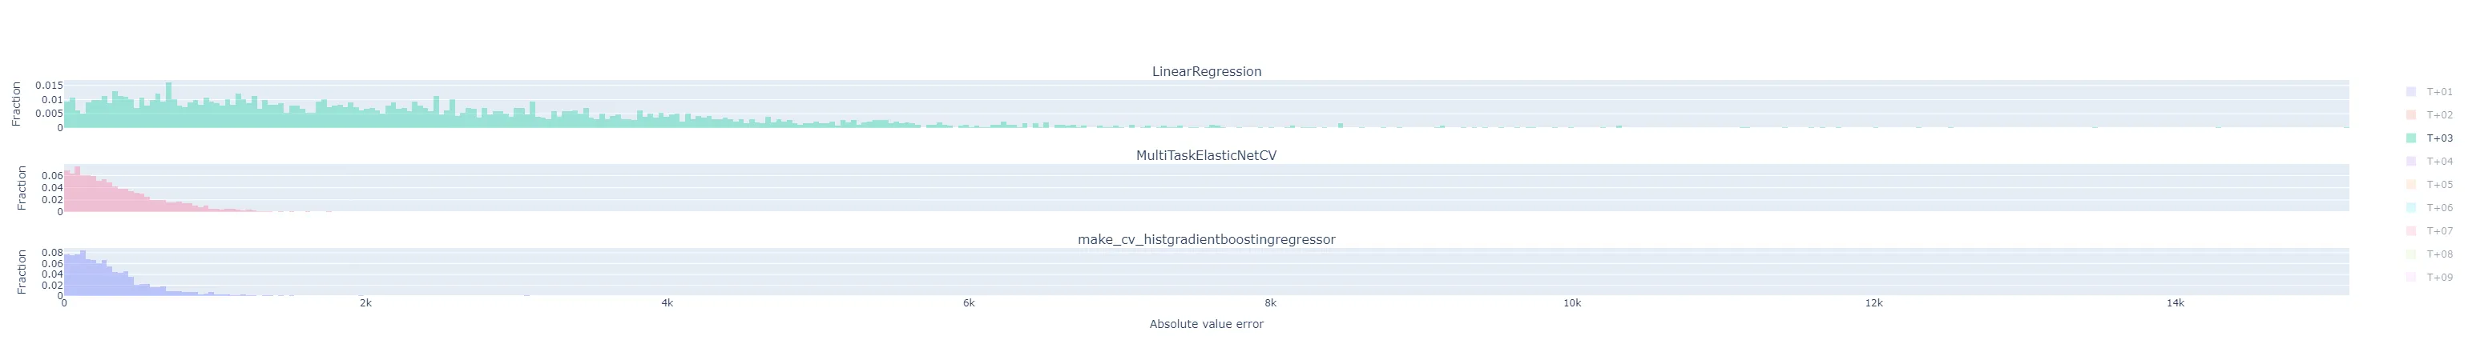Turn on the T+06 trace
Image resolution: width=2468 pixels, height=360 pixels.
click(2439, 208)
